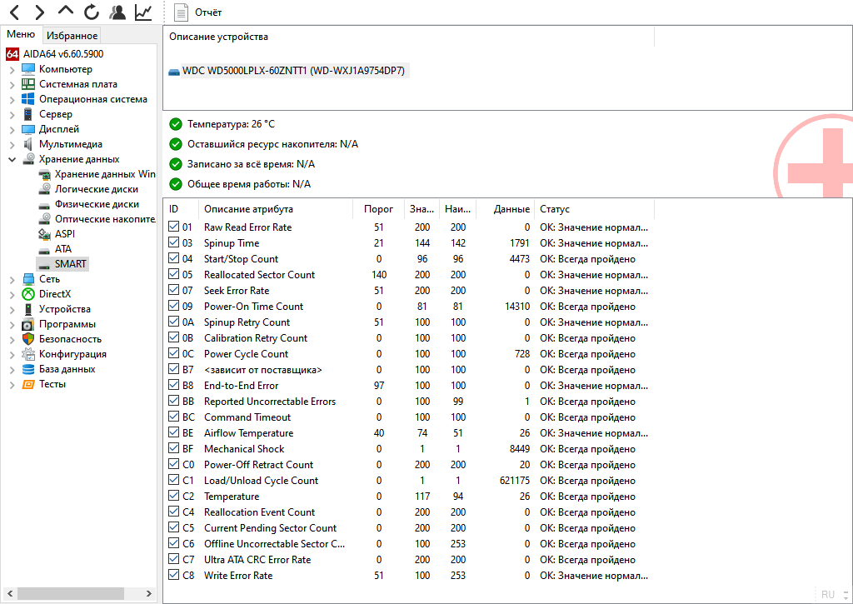Screen dimensions: 853x604
Task: Toggle the Load/Unload Cycle Count checkbox
Action: pos(173,479)
